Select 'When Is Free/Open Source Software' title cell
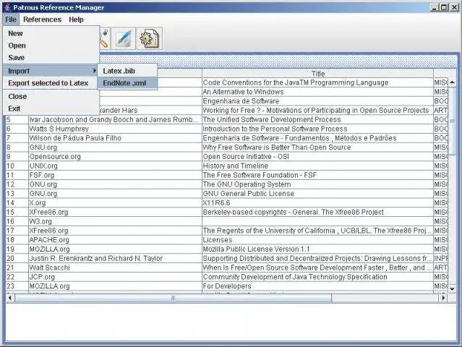Viewport: 462px width, 347px height. pyautogui.click(x=317, y=267)
